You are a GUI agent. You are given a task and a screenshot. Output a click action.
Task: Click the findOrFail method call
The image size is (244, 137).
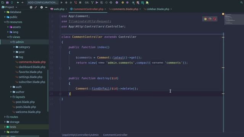click(101, 89)
